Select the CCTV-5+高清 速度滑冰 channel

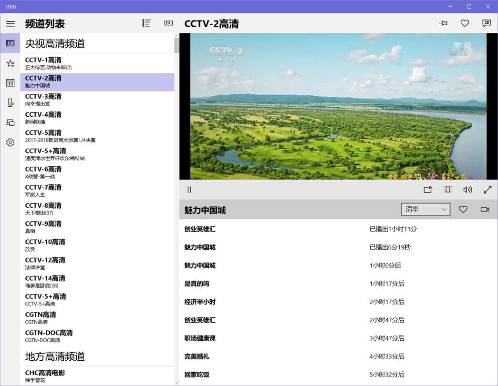coord(97,154)
